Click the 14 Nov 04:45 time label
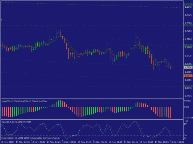This screenshot has width=193, height=144. pos(85,142)
